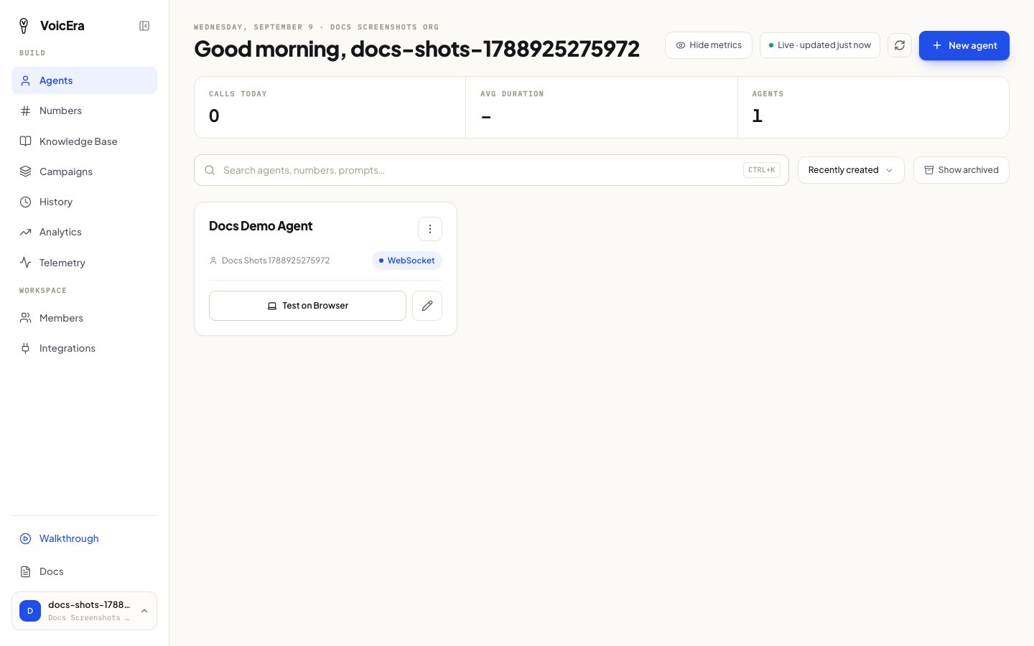
Task: Open Telemetry section
Action: click(x=84, y=263)
